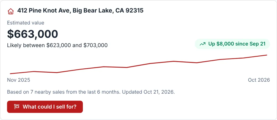Click the 'Up $8,000 since Sep 21' badge
Viewport: 277px width, 120px height.
click(232, 44)
